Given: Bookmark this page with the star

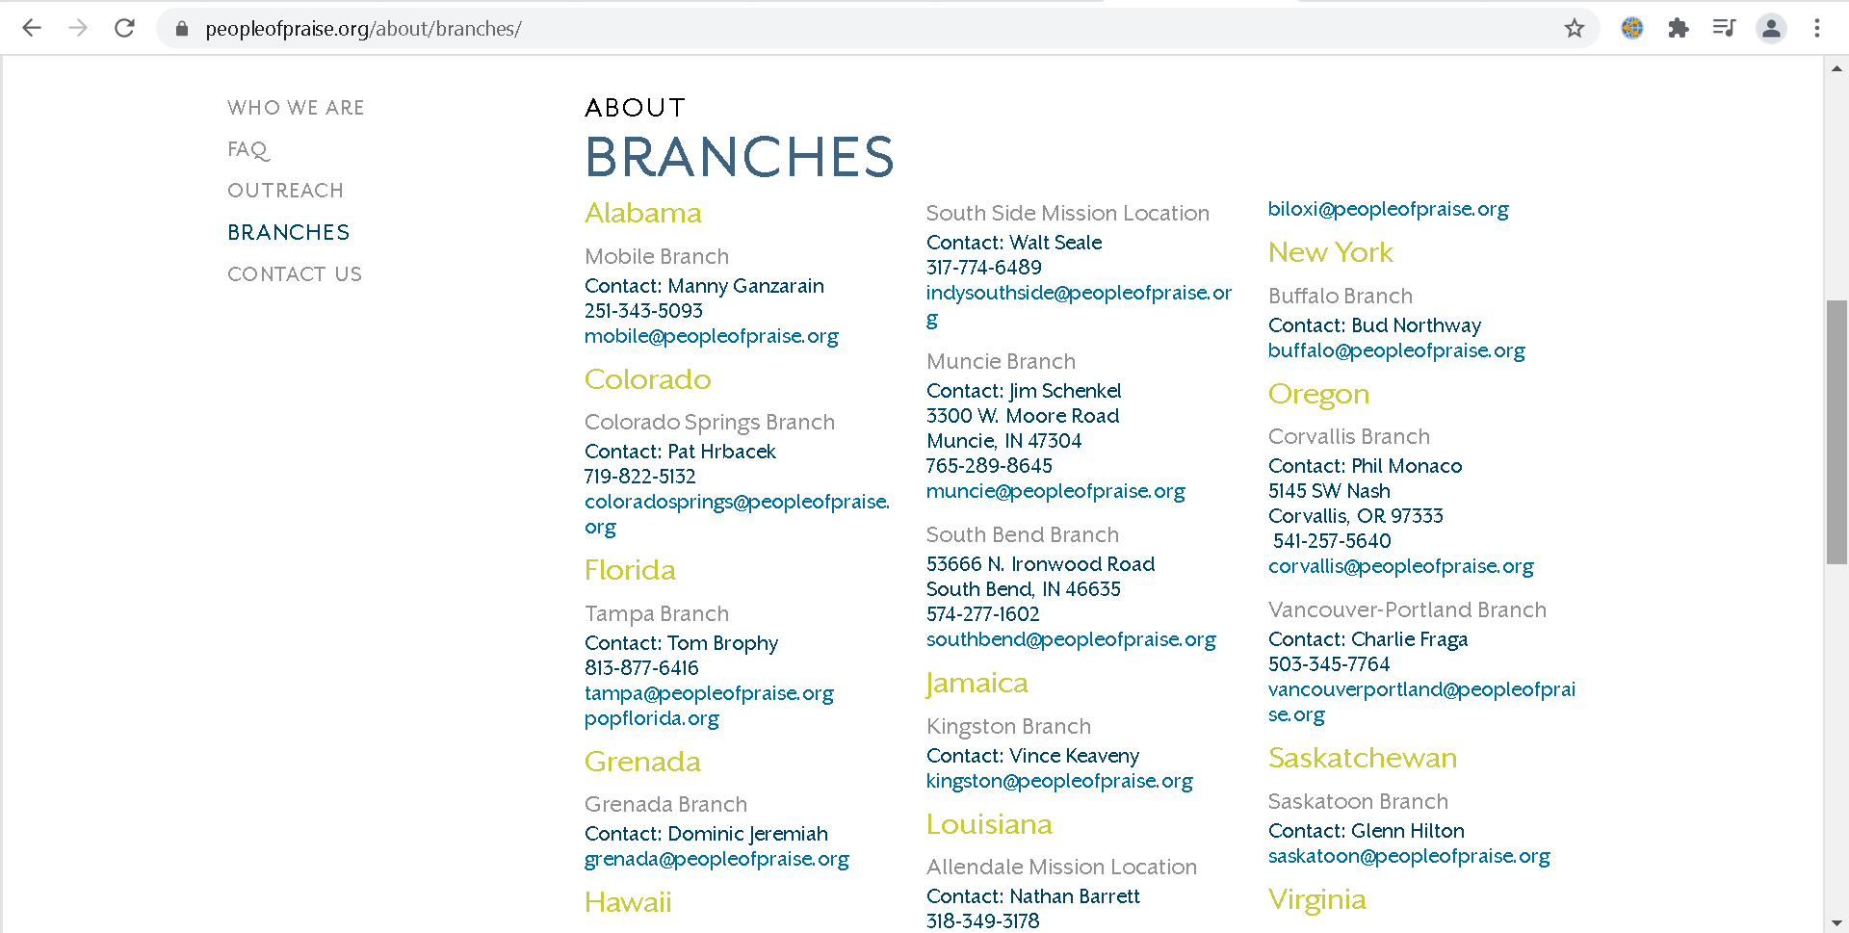Looking at the screenshot, I should click(1575, 29).
